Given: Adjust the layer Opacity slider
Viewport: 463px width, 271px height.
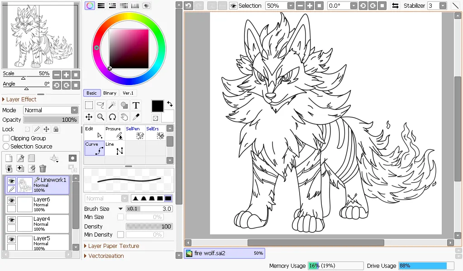Looking at the screenshot, I should [51, 119].
